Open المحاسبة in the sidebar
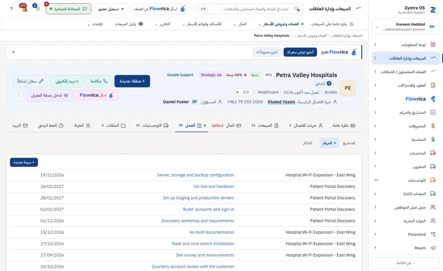443x271 pixels. click(x=406, y=140)
